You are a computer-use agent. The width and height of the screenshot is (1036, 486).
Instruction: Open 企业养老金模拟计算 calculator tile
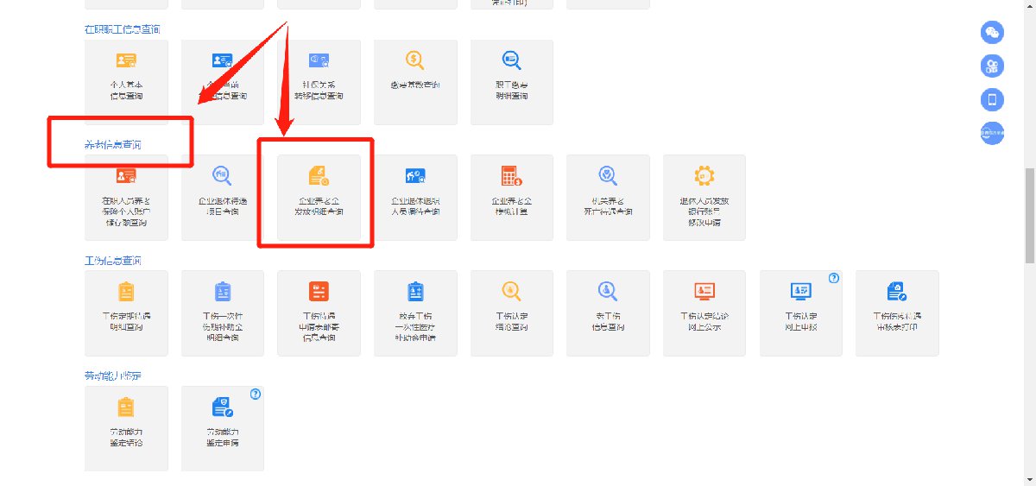[512, 196]
